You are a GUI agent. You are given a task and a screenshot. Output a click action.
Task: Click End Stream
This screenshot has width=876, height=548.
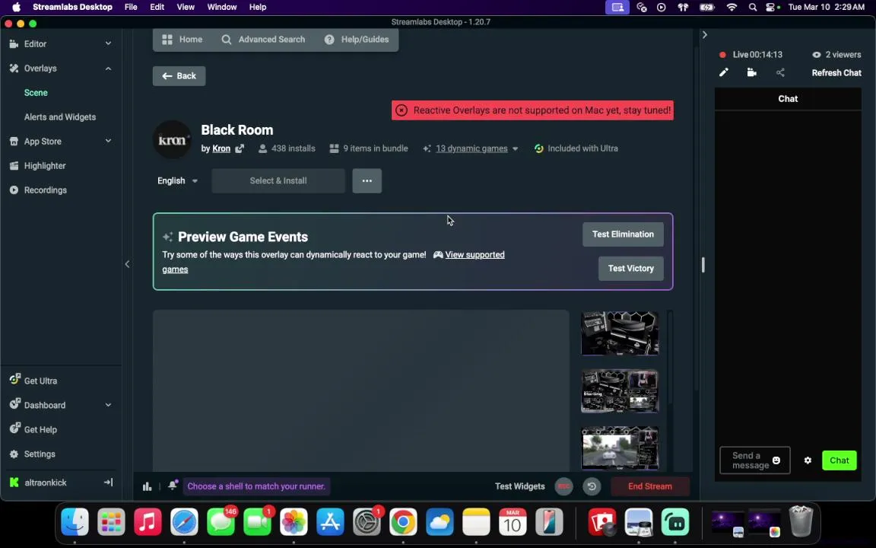pyautogui.click(x=649, y=486)
